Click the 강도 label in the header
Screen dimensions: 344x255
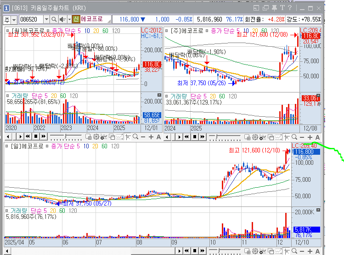(293, 20)
